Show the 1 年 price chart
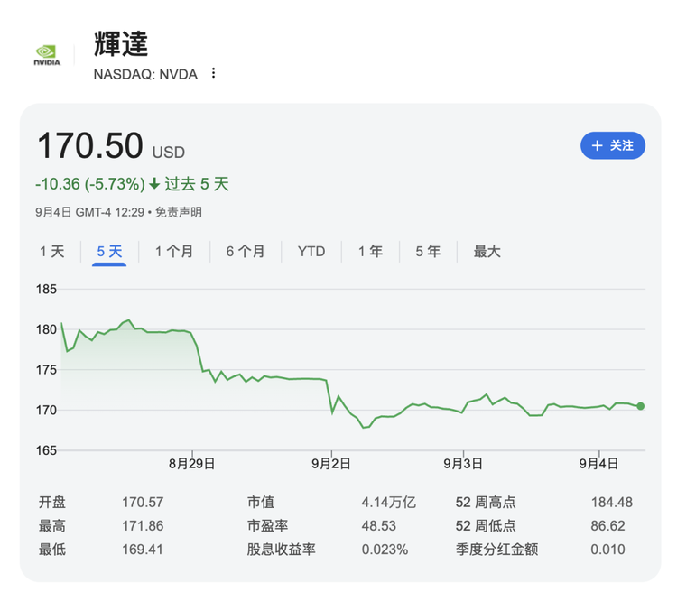 (370, 252)
